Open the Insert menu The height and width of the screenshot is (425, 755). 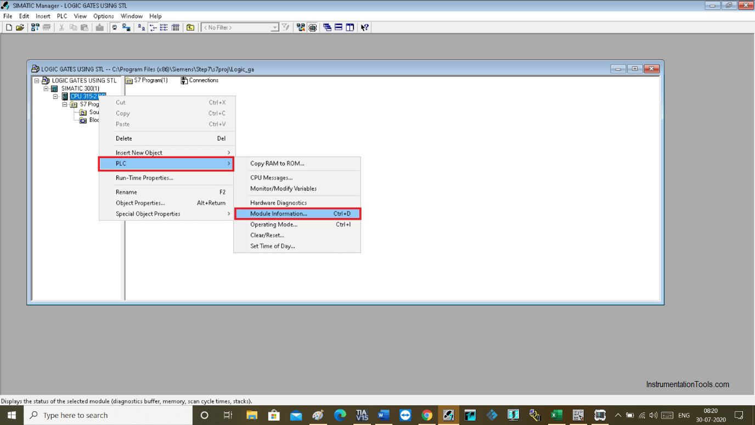point(43,16)
